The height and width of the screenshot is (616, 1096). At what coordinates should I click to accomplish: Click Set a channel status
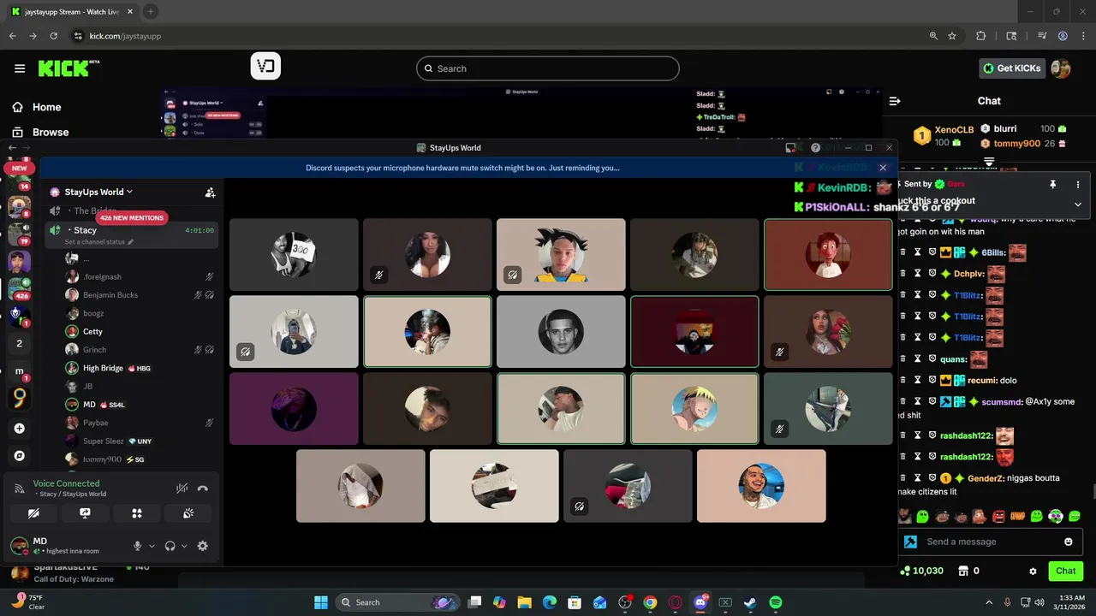(x=99, y=242)
